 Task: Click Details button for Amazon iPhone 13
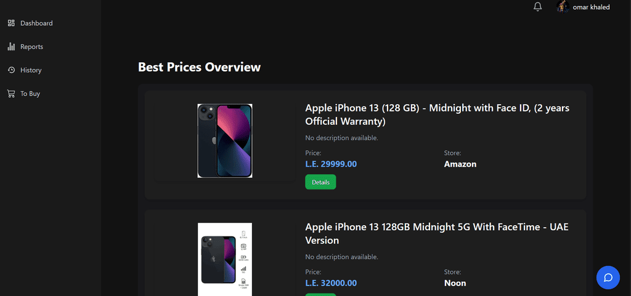pyautogui.click(x=320, y=182)
